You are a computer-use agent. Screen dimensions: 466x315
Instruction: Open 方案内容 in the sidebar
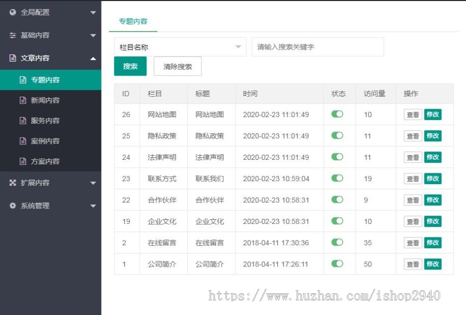[x=51, y=161]
